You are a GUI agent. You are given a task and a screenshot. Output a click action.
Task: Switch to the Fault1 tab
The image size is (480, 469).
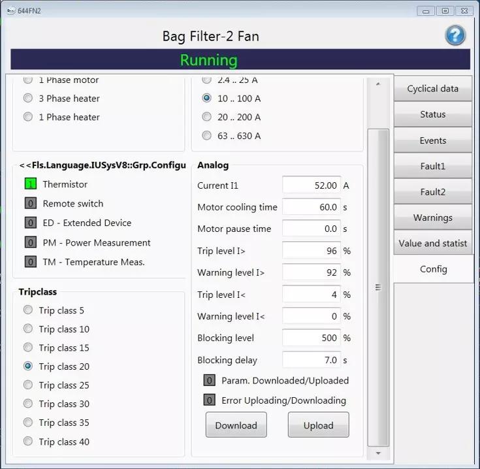point(432,166)
